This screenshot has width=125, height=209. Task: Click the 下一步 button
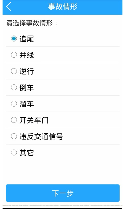click(63, 193)
